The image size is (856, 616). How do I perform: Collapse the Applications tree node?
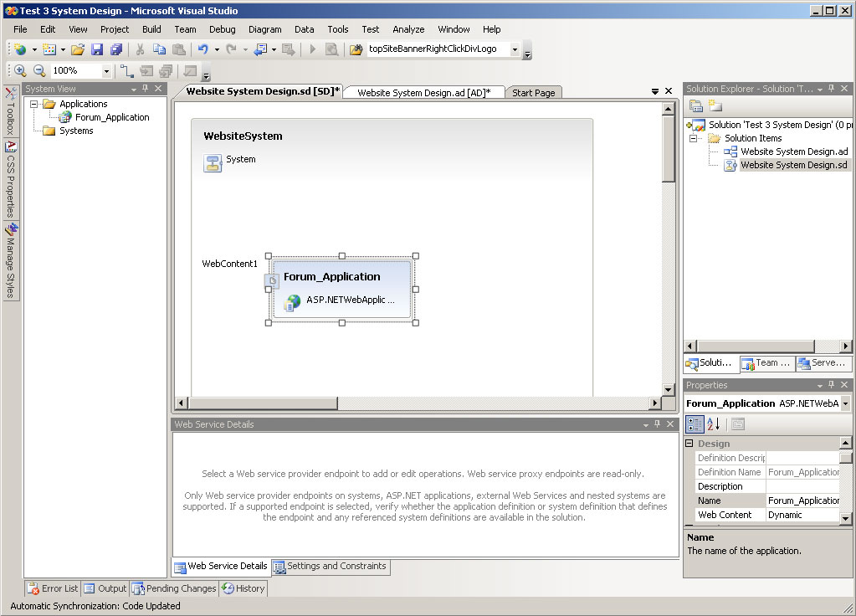33,104
